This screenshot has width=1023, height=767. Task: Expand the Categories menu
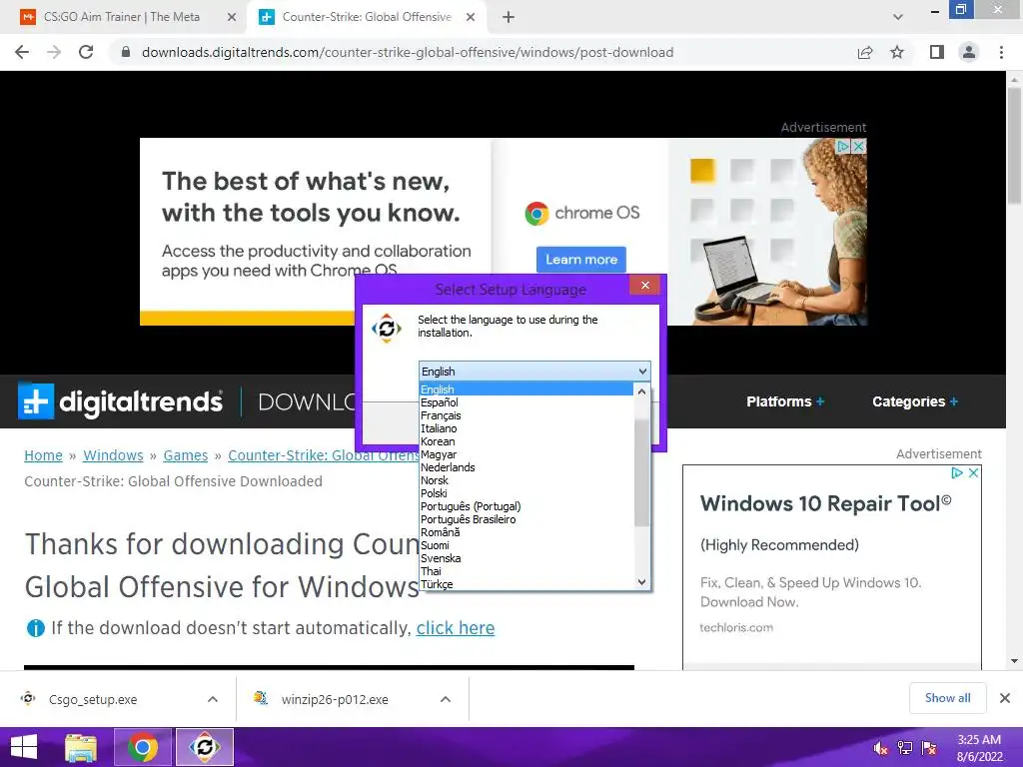[x=915, y=401]
